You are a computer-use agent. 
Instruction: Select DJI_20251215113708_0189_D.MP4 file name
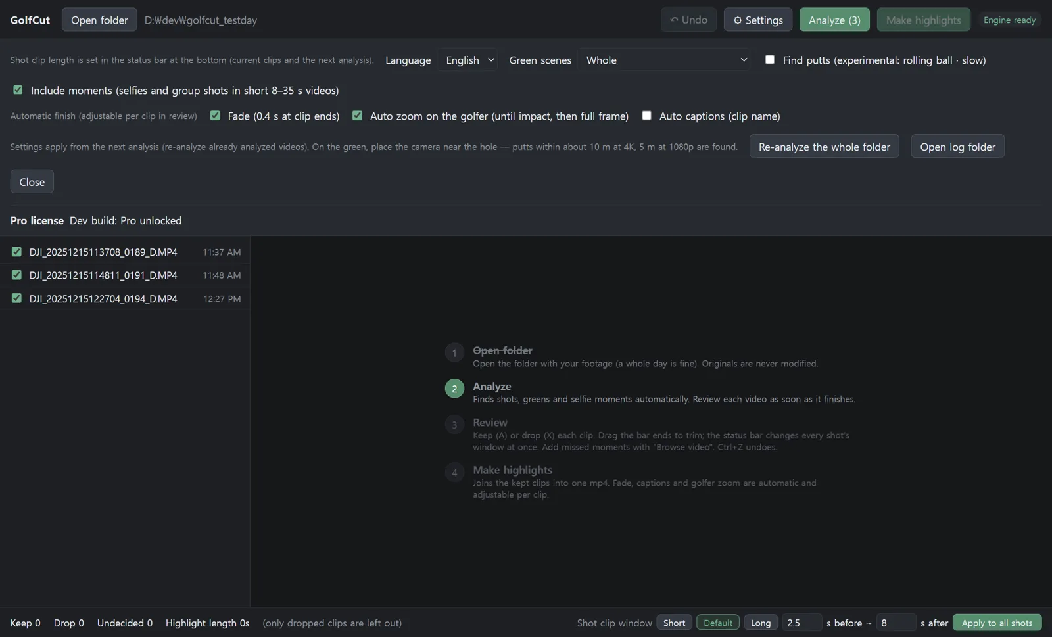click(103, 252)
